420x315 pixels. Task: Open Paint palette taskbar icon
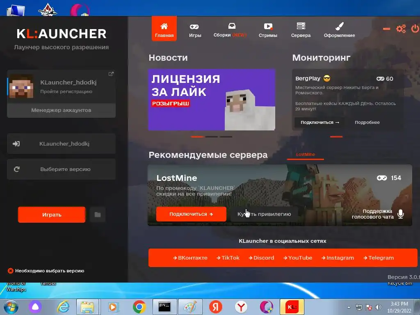pyautogui.click(x=190, y=307)
